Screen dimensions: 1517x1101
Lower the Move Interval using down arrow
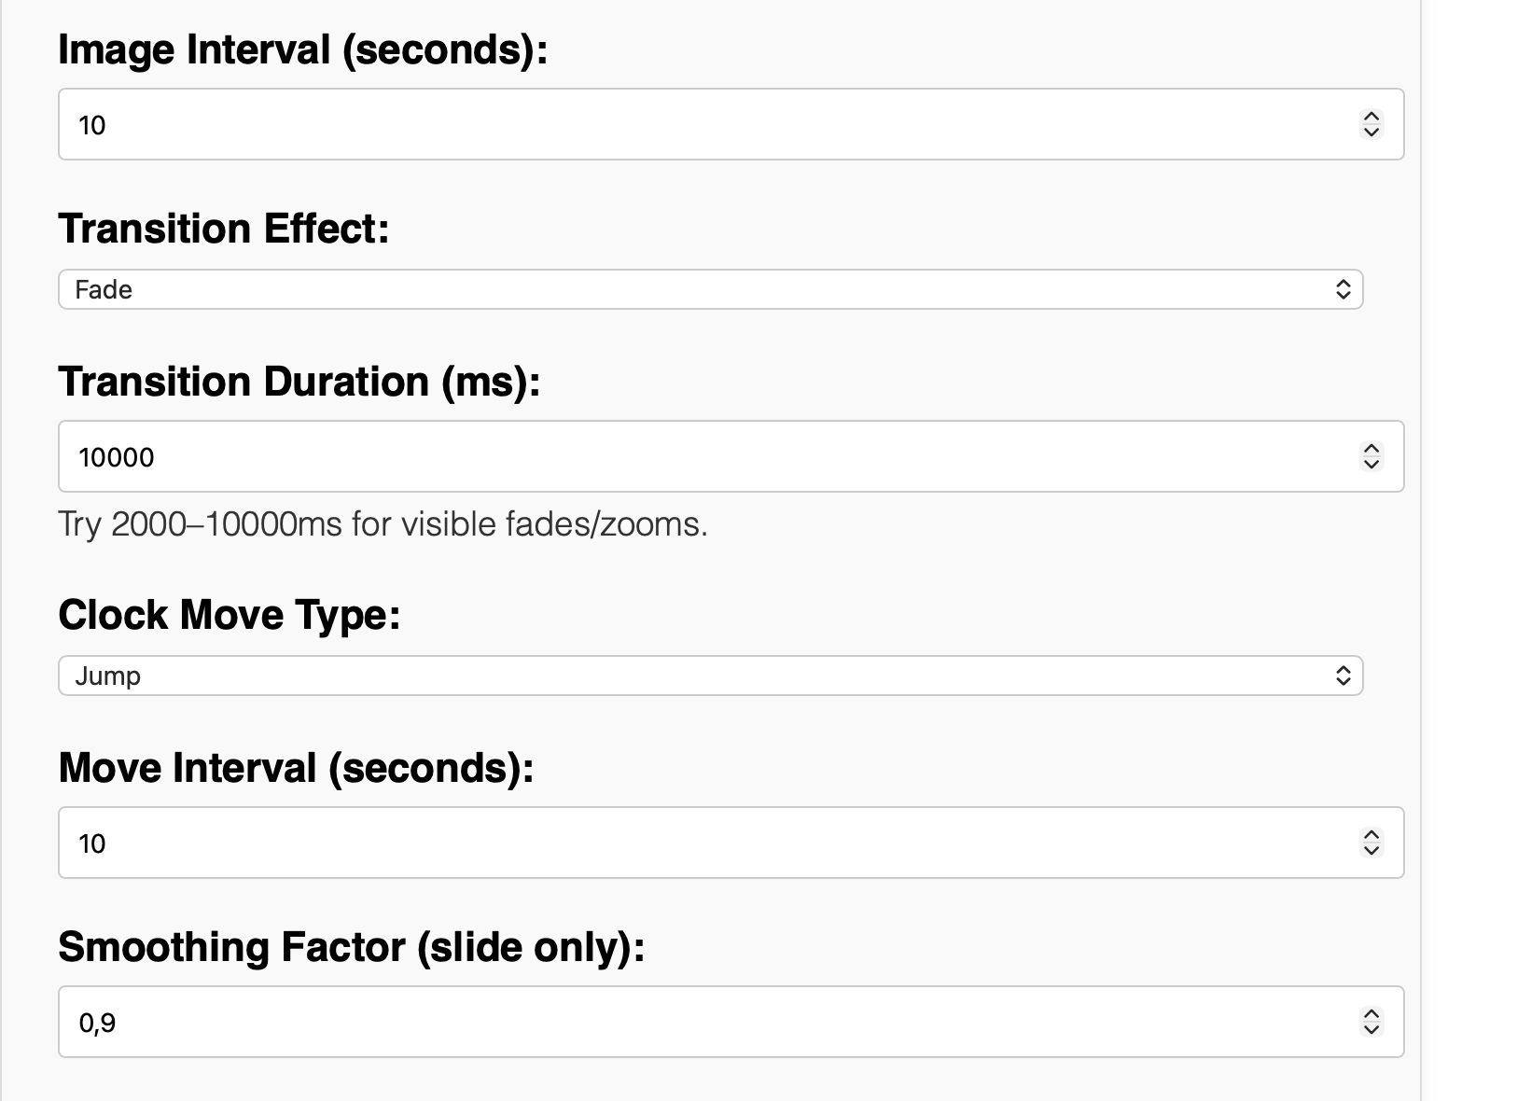(1371, 850)
